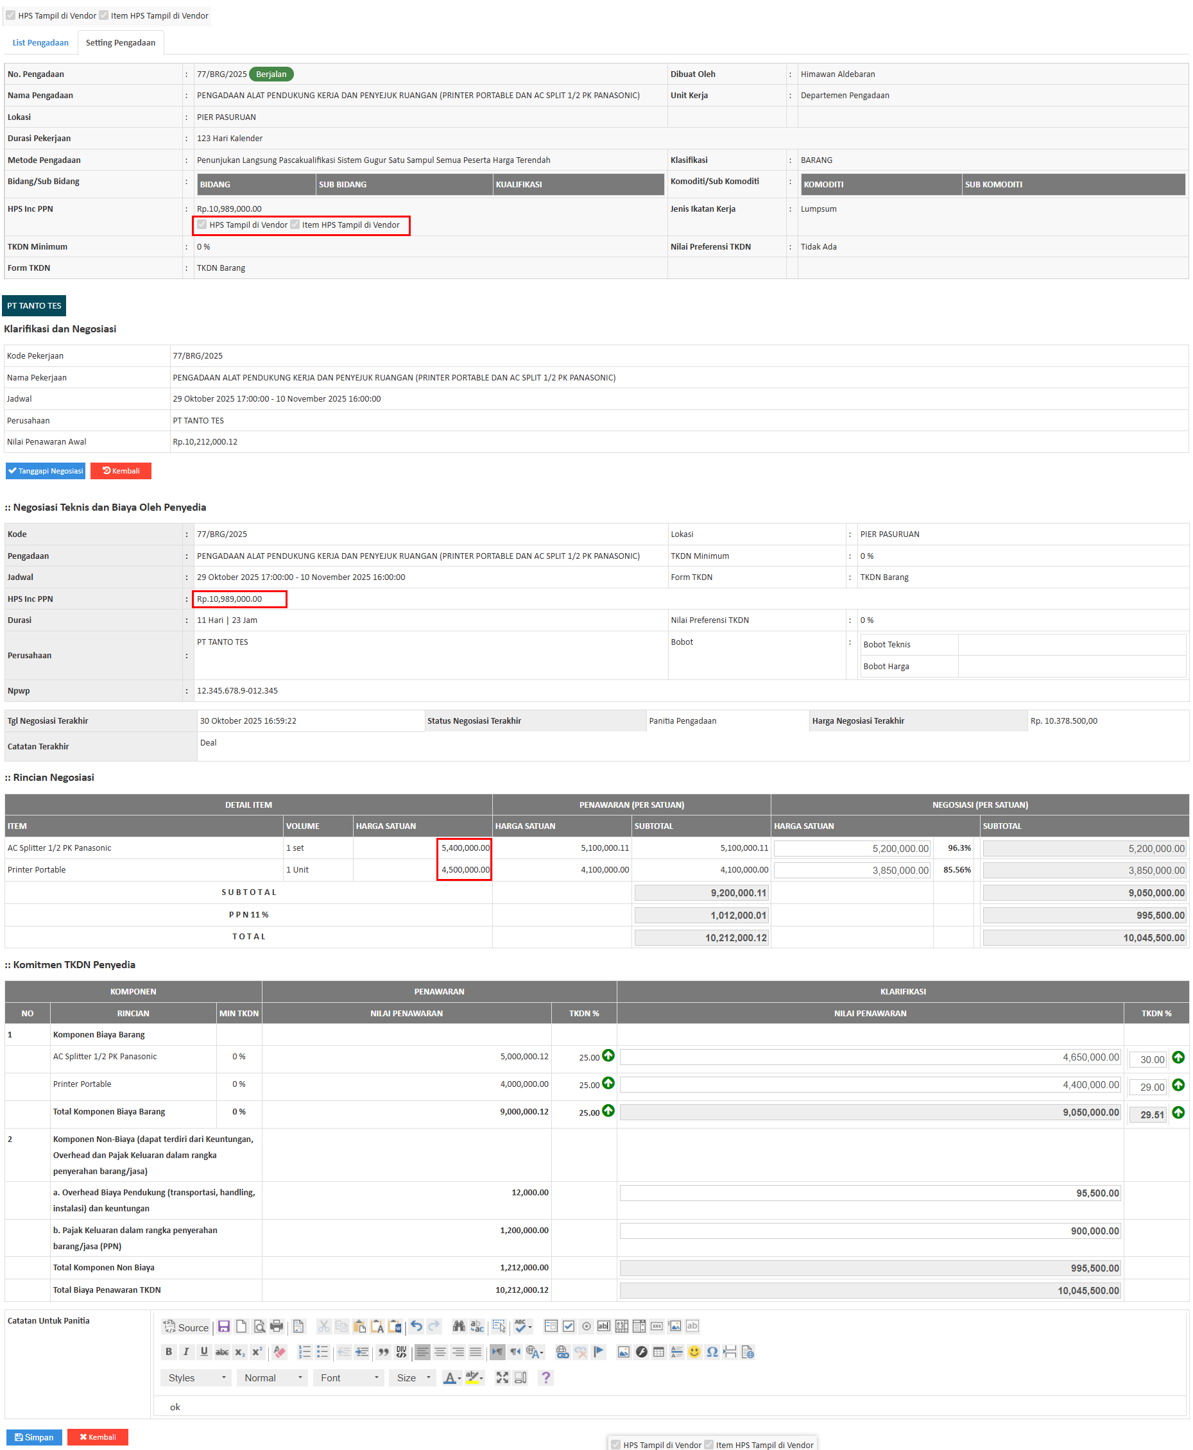This screenshot has height=1450, width=1193.
Task: Click the purple question mark About icon
Action: [x=545, y=1377]
